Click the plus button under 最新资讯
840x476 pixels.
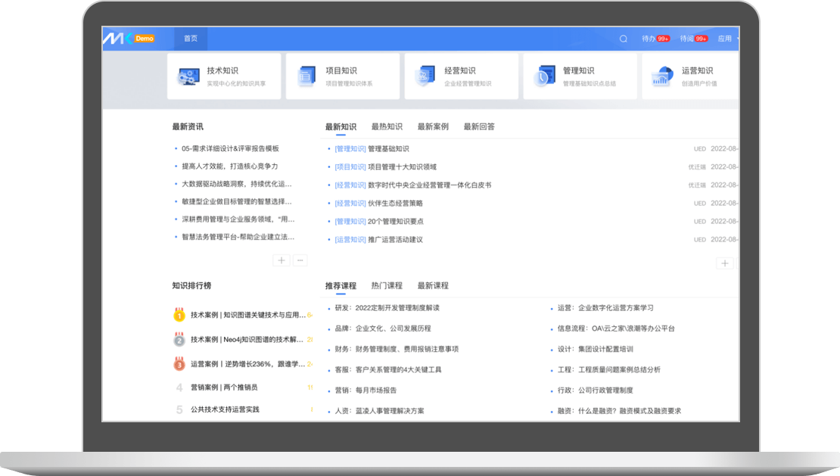point(282,260)
